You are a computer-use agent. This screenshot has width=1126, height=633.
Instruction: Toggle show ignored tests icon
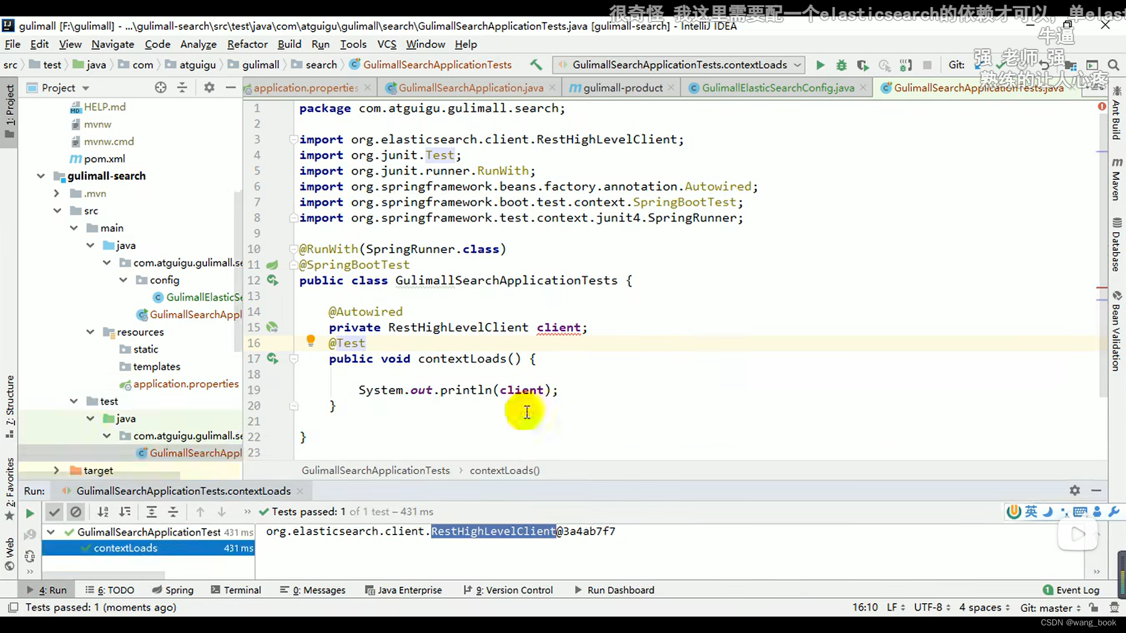(x=76, y=512)
